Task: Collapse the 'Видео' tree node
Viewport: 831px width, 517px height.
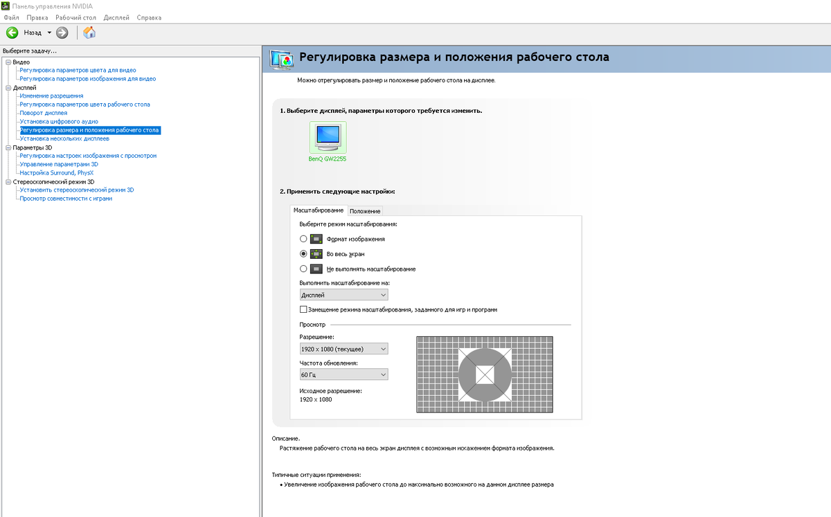Action: coord(8,62)
